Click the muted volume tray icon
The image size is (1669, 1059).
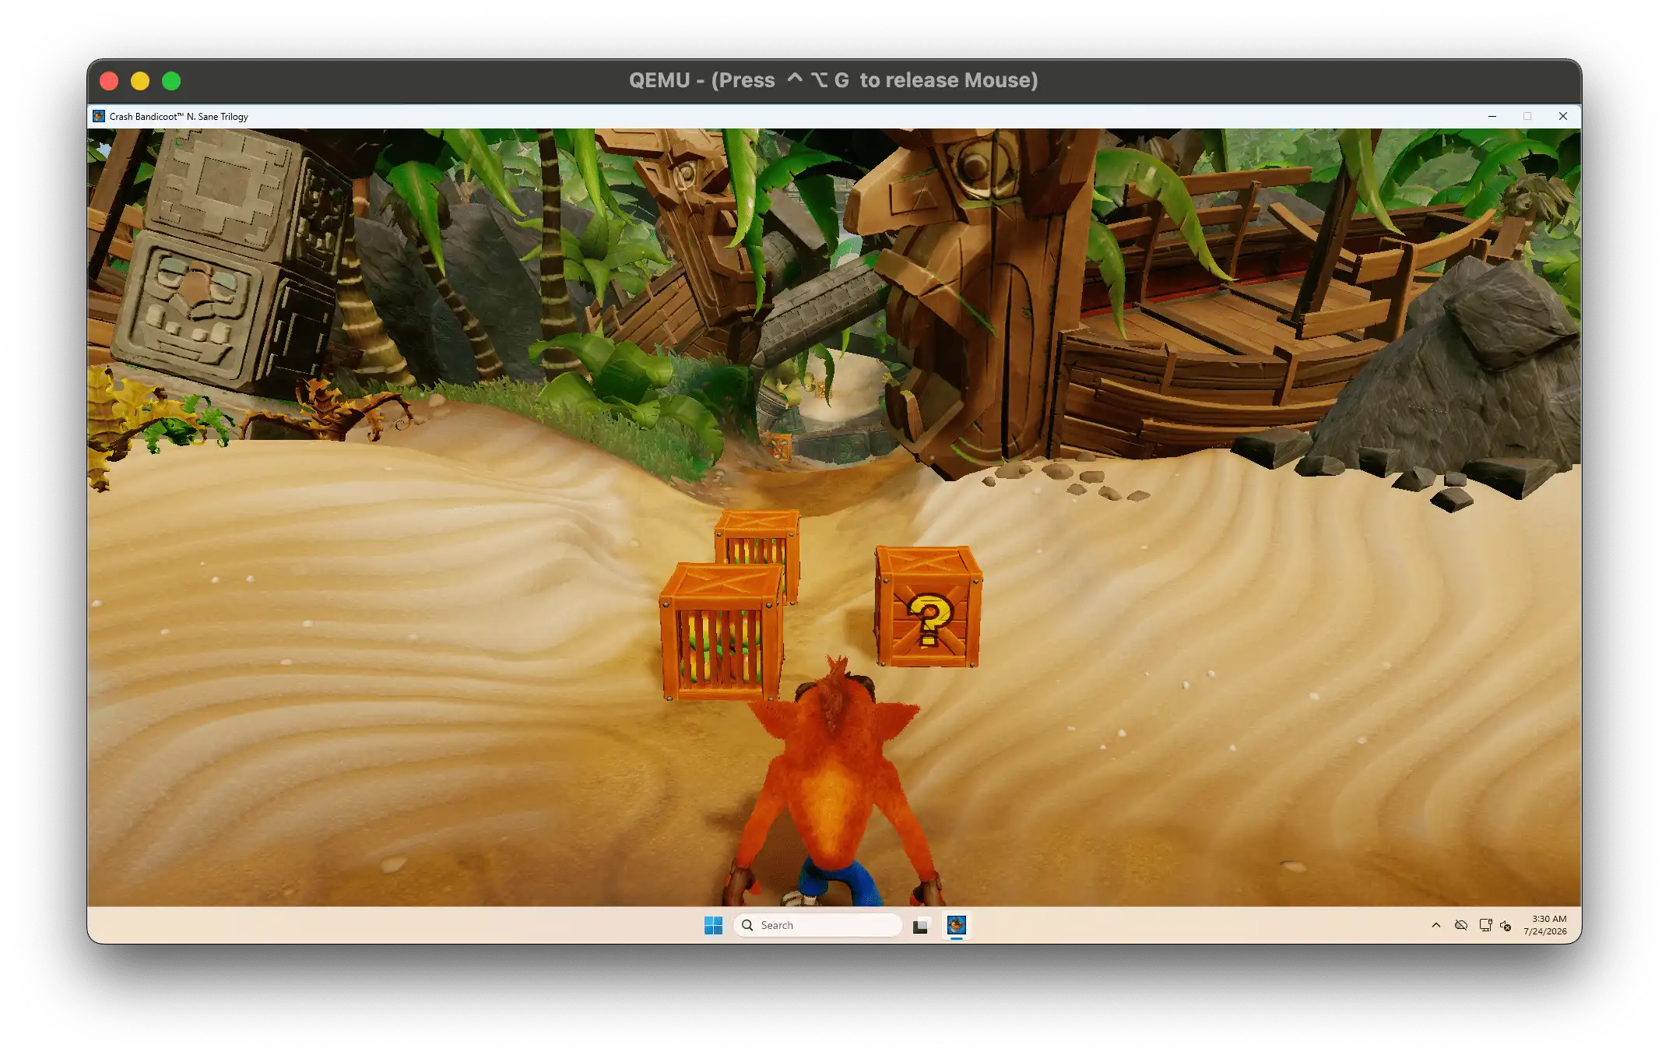(x=1506, y=926)
